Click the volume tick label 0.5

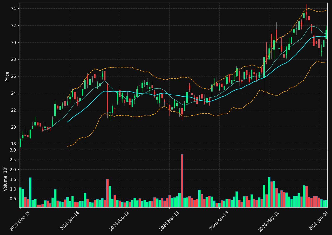pos(13,199)
